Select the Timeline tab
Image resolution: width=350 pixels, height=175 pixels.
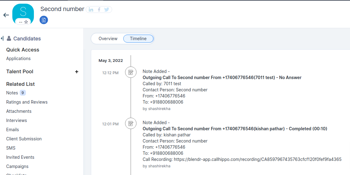(138, 39)
